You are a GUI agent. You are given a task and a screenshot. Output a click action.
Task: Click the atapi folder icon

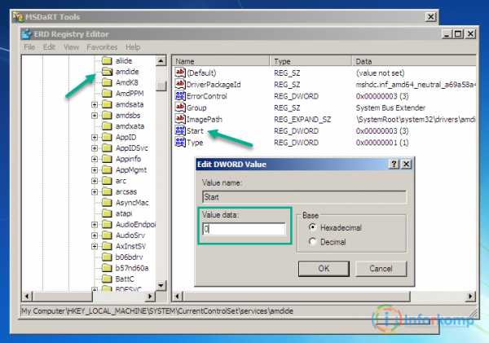pos(107,213)
